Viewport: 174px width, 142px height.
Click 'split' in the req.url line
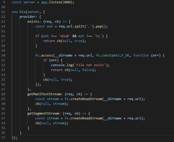click(79, 26)
